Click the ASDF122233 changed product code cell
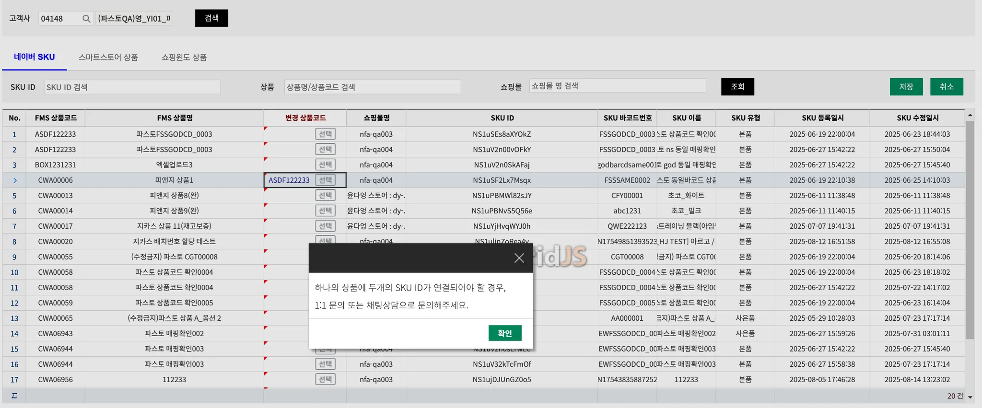Screen dimensions: 982x408 click(289, 180)
